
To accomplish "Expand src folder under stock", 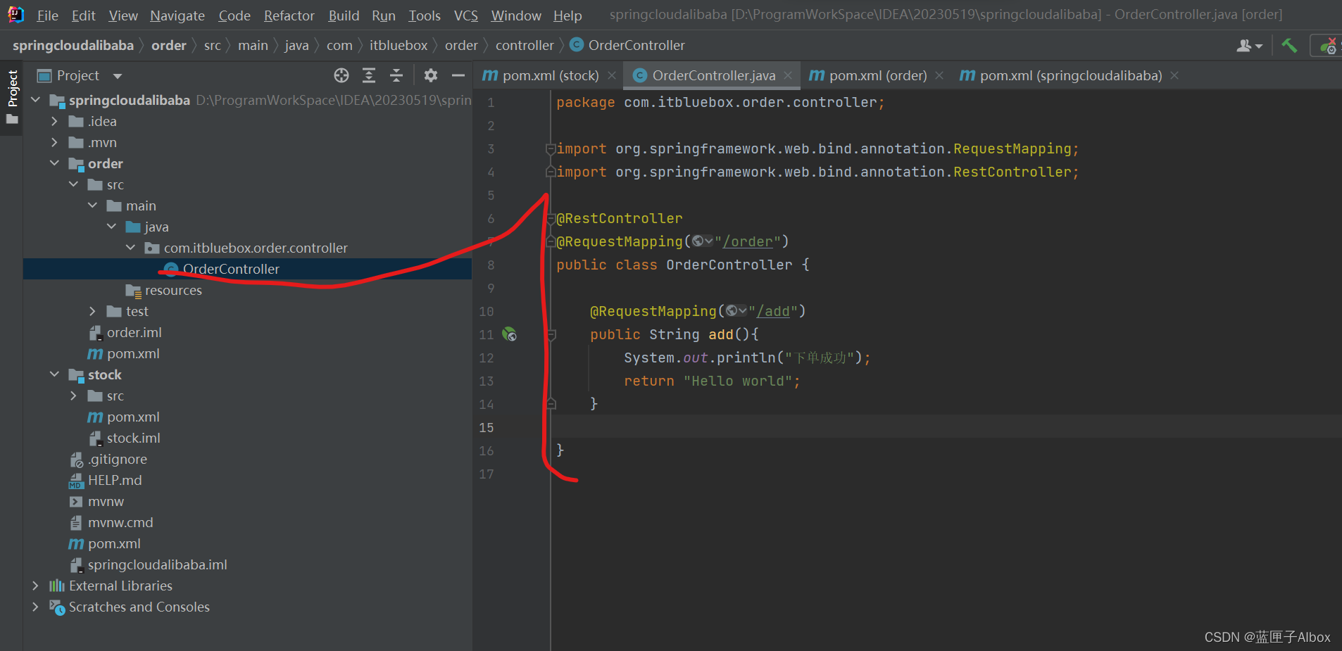I will click(74, 396).
